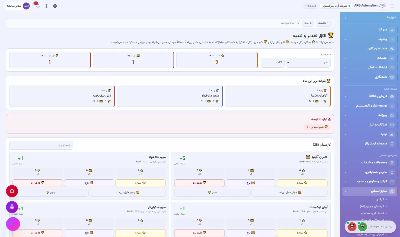Open the notifications bell icon

tap(38, 6)
